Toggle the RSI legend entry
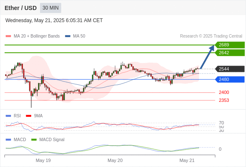246x167 pixels. pyautogui.click(x=13, y=116)
